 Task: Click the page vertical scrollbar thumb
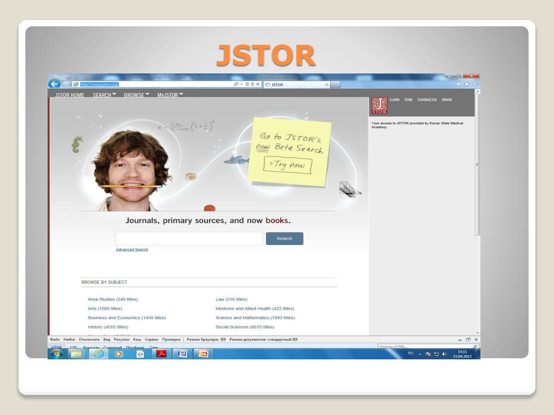point(477,164)
